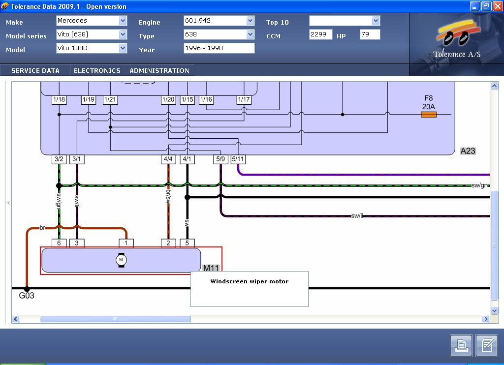This screenshot has height=365, width=504.
Task: Open the empty Top 10 dropdown
Action: click(x=345, y=21)
